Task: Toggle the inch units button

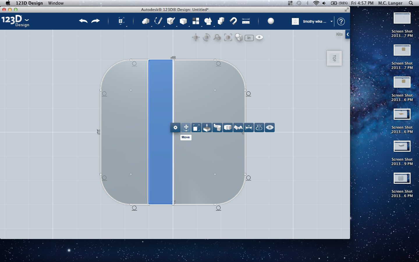Action: [249, 38]
